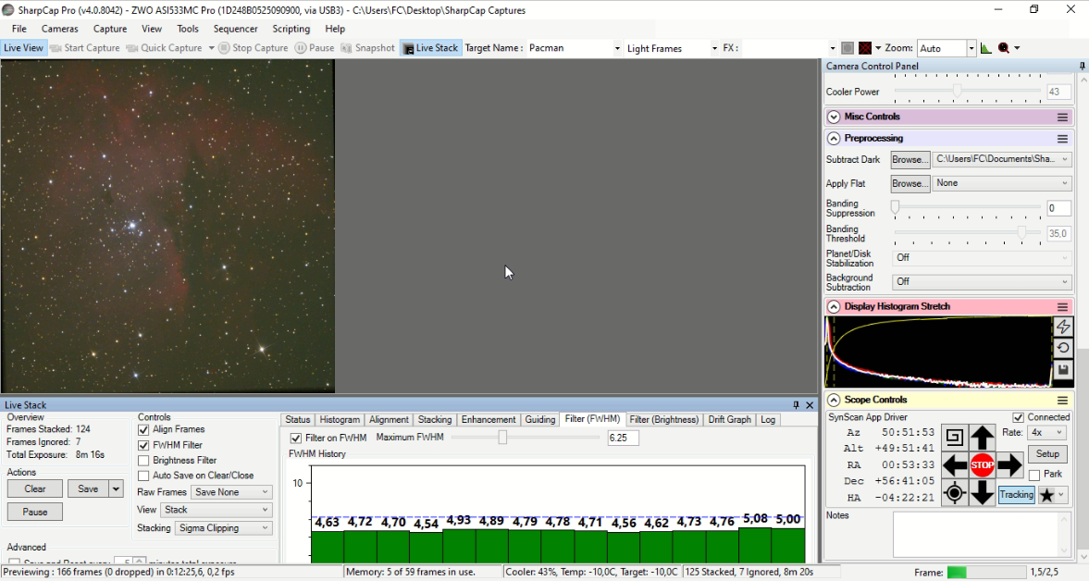Uncheck the Align Frames checkbox
The width and height of the screenshot is (1089, 581).
click(143, 429)
